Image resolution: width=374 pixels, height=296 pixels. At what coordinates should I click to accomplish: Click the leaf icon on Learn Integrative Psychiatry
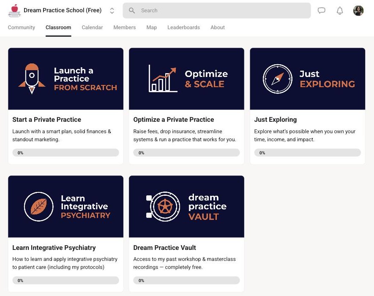[x=38, y=206]
